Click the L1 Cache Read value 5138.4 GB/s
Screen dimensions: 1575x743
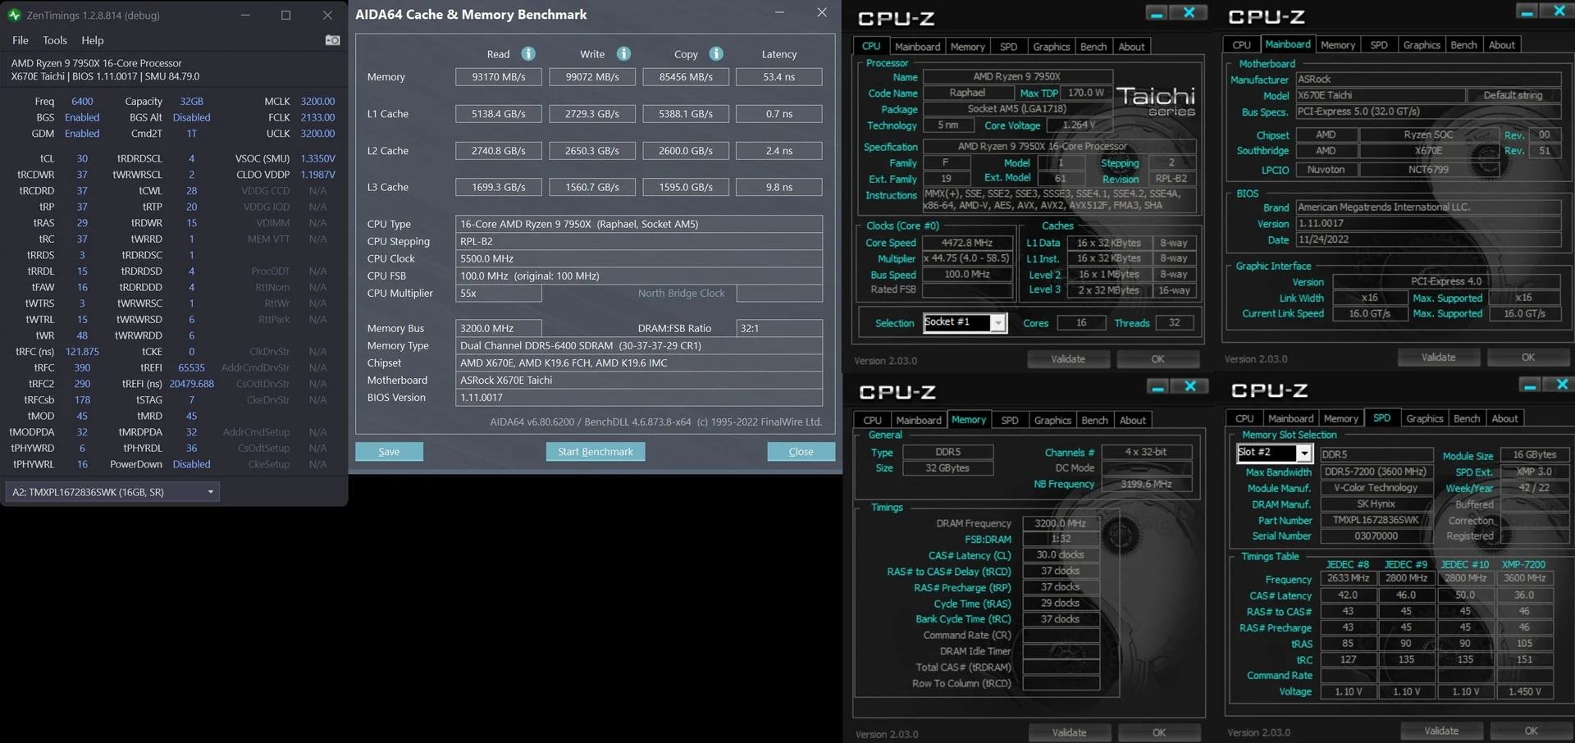click(x=499, y=114)
